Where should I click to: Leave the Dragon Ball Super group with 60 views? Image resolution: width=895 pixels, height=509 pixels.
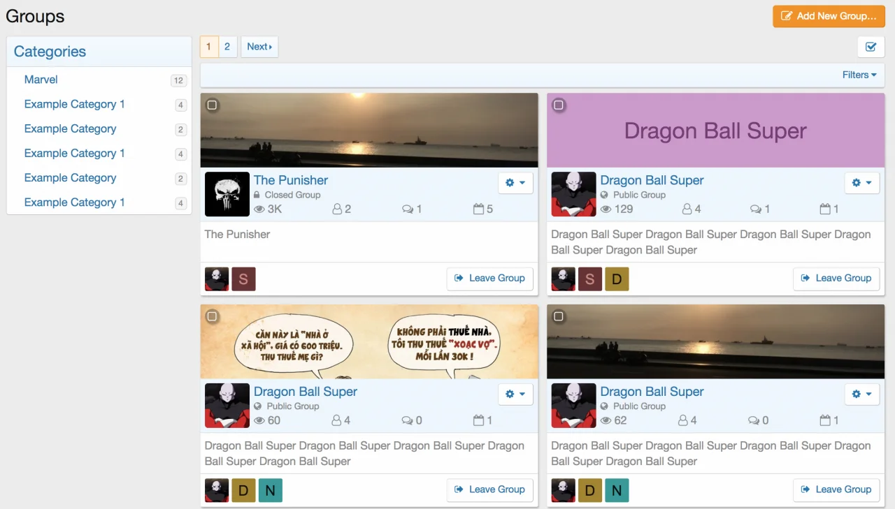click(x=490, y=490)
